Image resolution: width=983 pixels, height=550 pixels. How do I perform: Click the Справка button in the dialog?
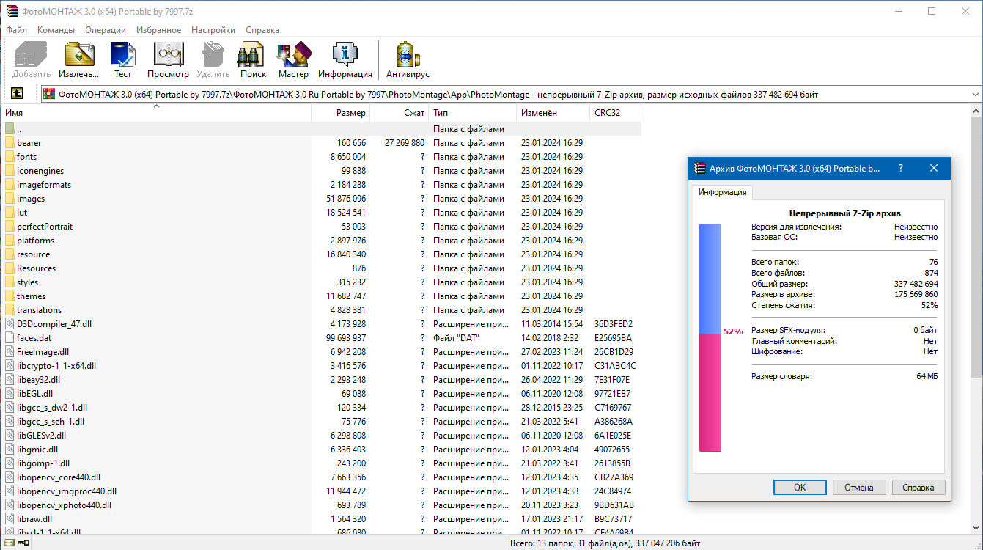click(x=918, y=487)
